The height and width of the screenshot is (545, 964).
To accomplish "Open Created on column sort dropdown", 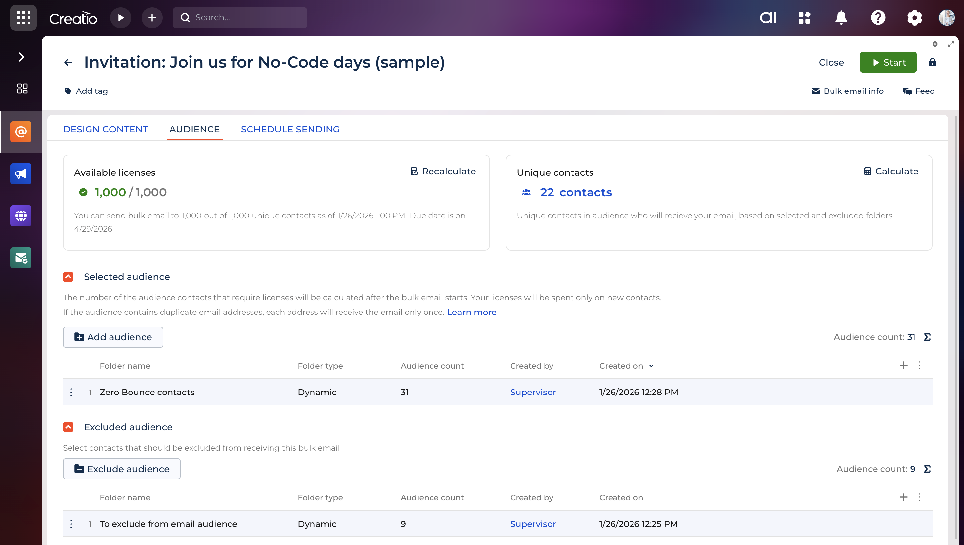I will point(651,366).
